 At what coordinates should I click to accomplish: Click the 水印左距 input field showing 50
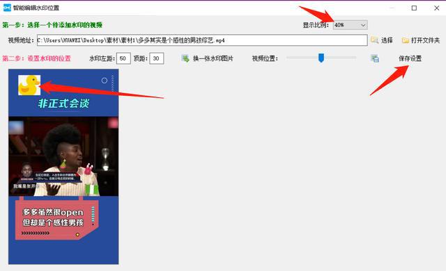(x=123, y=58)
